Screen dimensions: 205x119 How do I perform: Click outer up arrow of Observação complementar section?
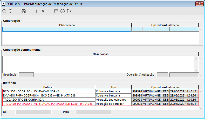point(201,59)
